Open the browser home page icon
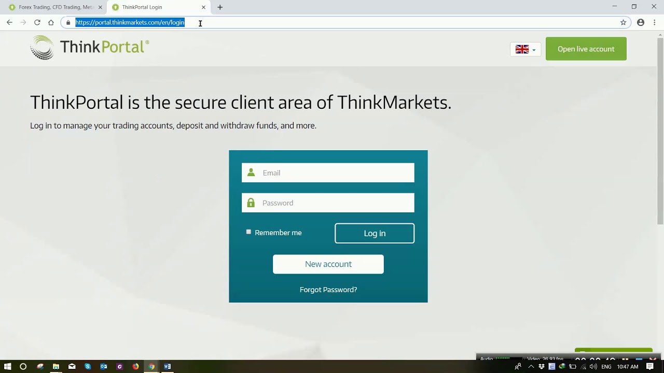 pyautogui.click(x=51, y=22)
